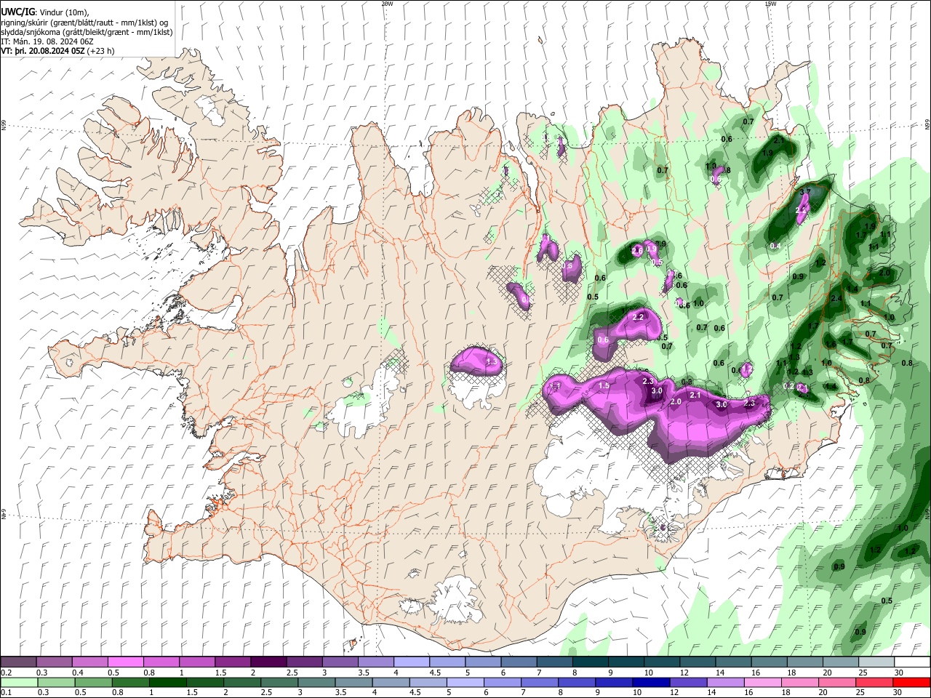
Task: Click the 2.4 precipitation value in the east
Action: (836, 299)
